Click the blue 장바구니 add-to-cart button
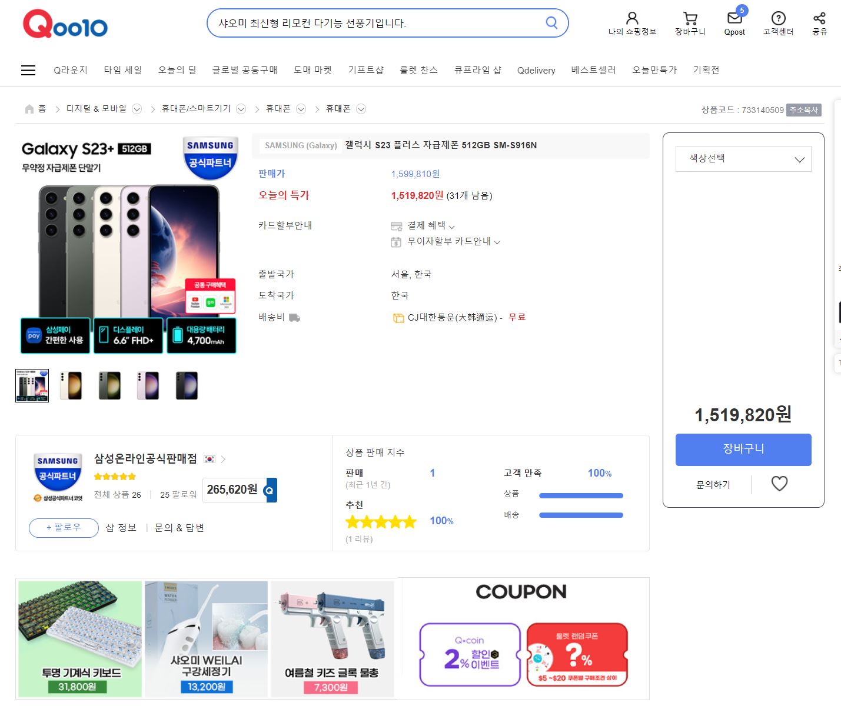This screenshot has height=709, width=841. (x=743, y=450)
